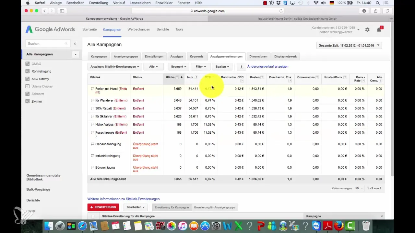The image size is (415, 233).
Task: Open the Displaynetzwerk tab
Action: [285, 56]
